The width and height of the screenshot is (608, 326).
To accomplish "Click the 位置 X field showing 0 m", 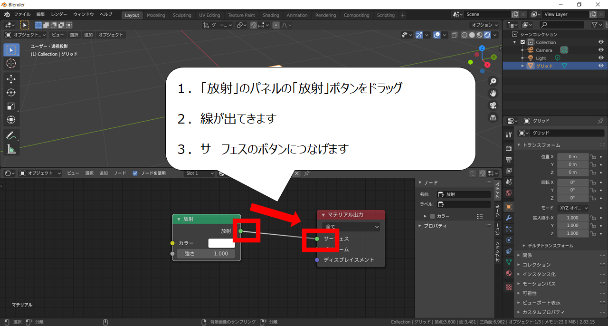I will (572, 157).
